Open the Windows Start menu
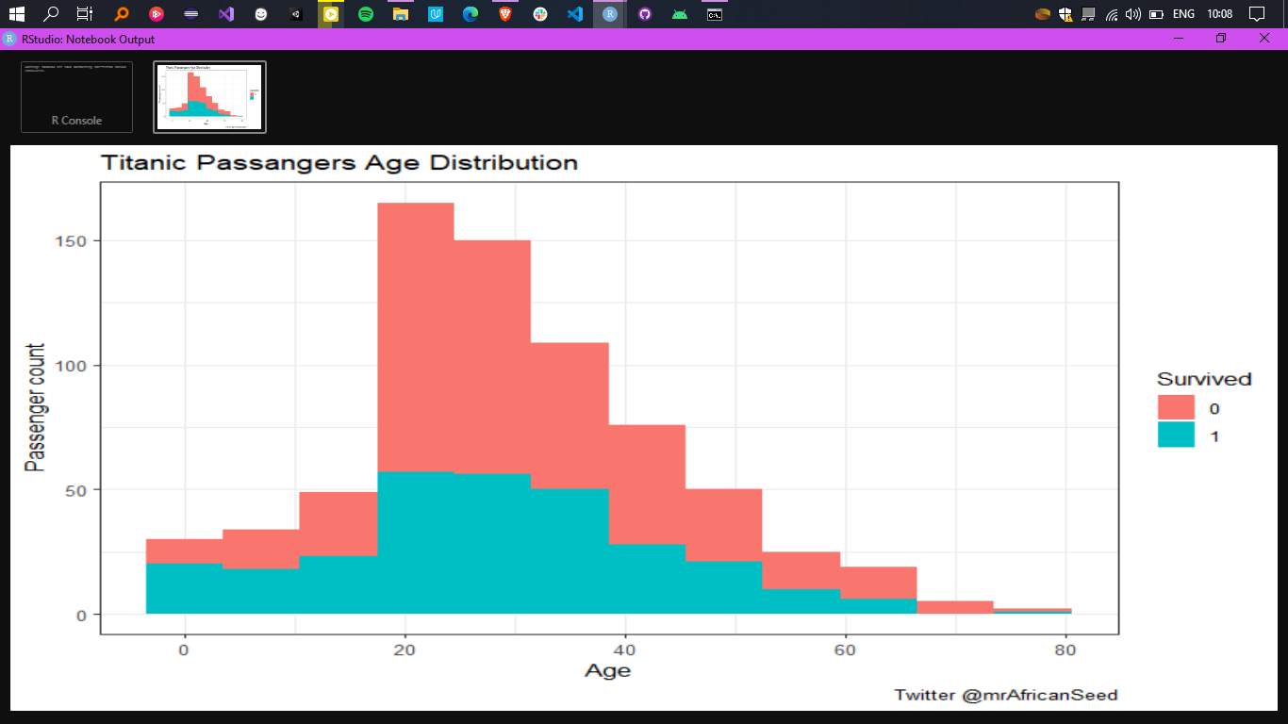Screen dimensions: 1288x724 pos(16,14)
